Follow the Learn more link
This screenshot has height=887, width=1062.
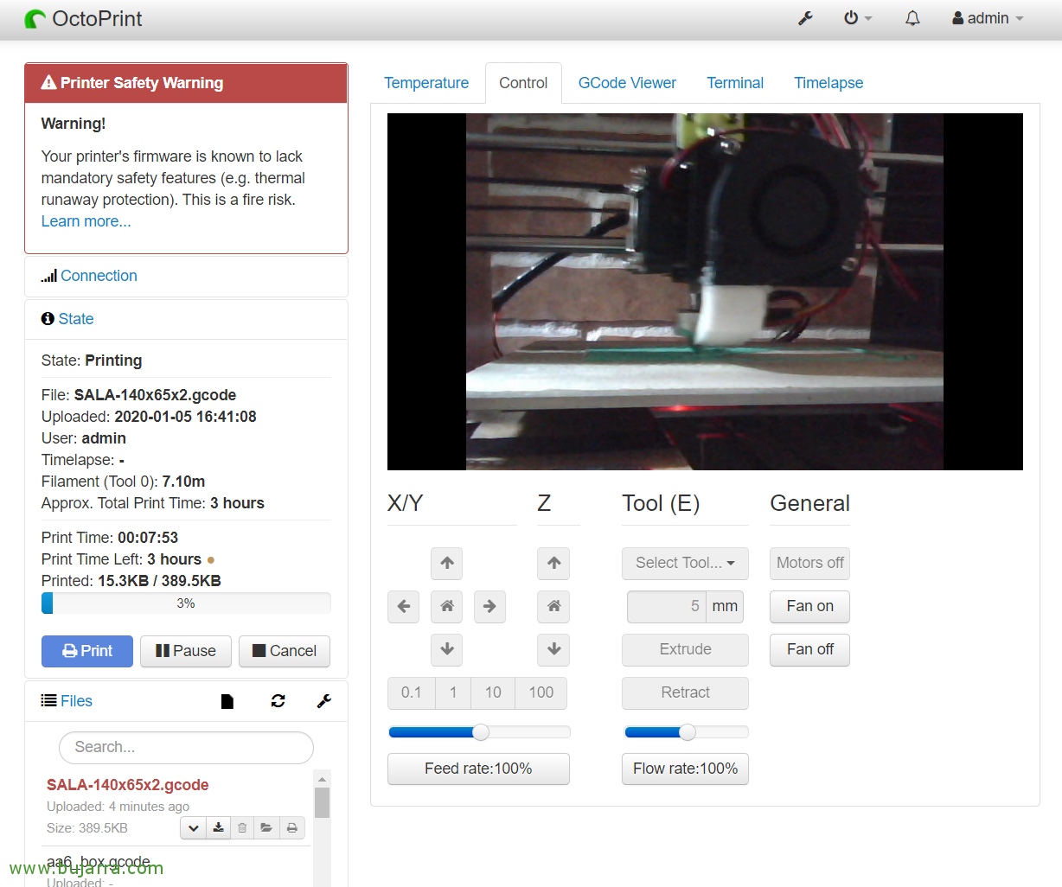click(x=86, y=221)
